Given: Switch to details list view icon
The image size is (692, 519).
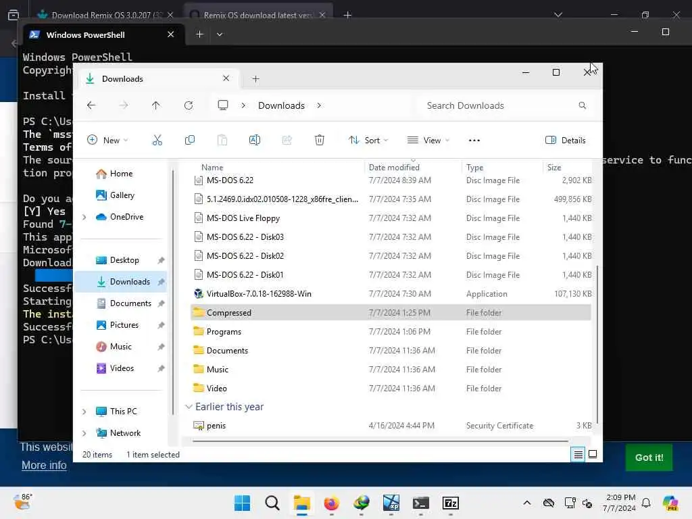Looking at the screenshot, I should pyautogui.click(x=578, y=454).
